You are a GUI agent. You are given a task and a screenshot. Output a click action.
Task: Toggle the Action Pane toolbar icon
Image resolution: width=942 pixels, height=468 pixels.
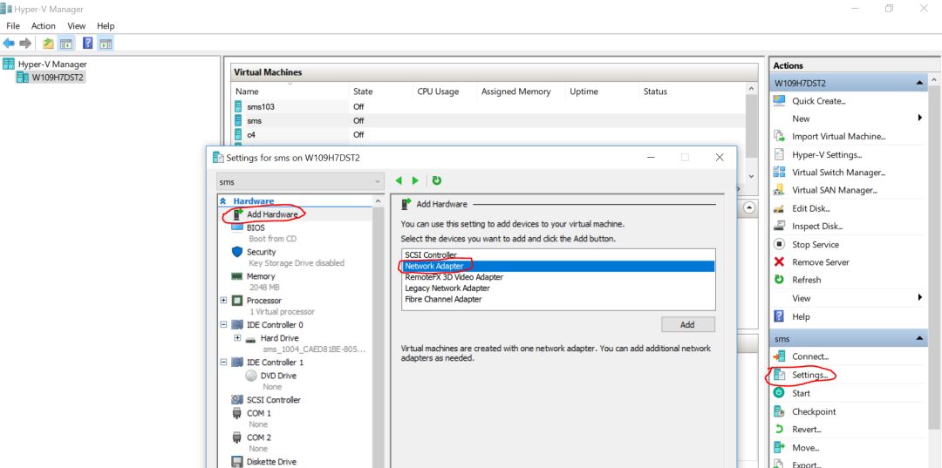tap(106, 44)
